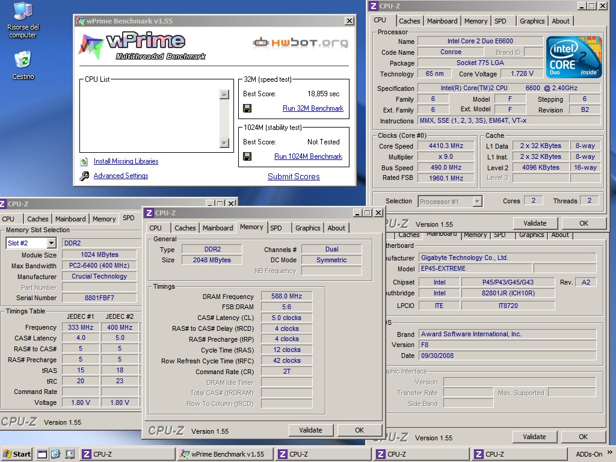Click Validate in the CPU-Z CPU window
The image size is (616, 462).
535,224
